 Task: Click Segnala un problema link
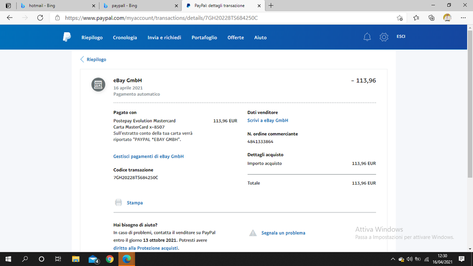point(283,233)
